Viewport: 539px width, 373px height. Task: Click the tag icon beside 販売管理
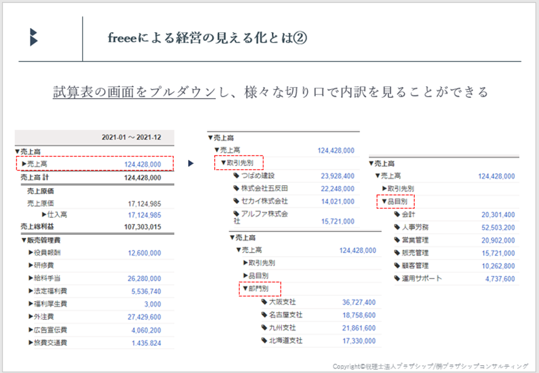coord(397,253)
